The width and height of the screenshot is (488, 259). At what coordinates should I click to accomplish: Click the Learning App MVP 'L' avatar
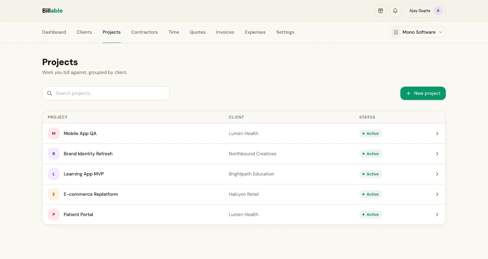click(54, 174)
